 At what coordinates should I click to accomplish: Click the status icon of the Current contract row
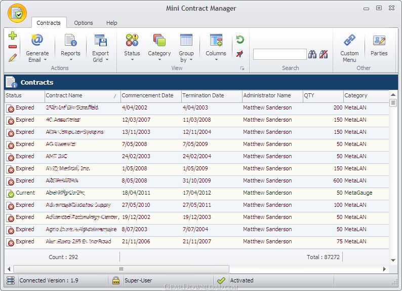[x=10, y=194]
